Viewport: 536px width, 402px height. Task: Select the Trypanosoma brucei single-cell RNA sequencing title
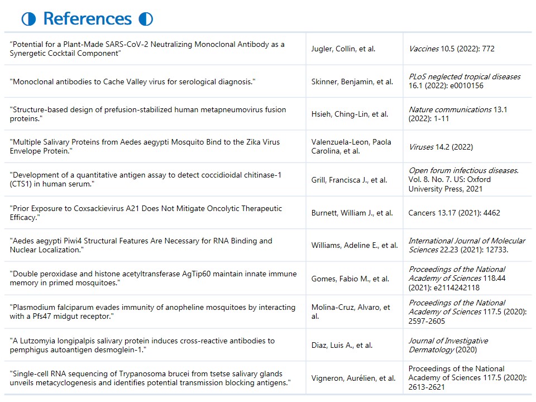[150, 378]
